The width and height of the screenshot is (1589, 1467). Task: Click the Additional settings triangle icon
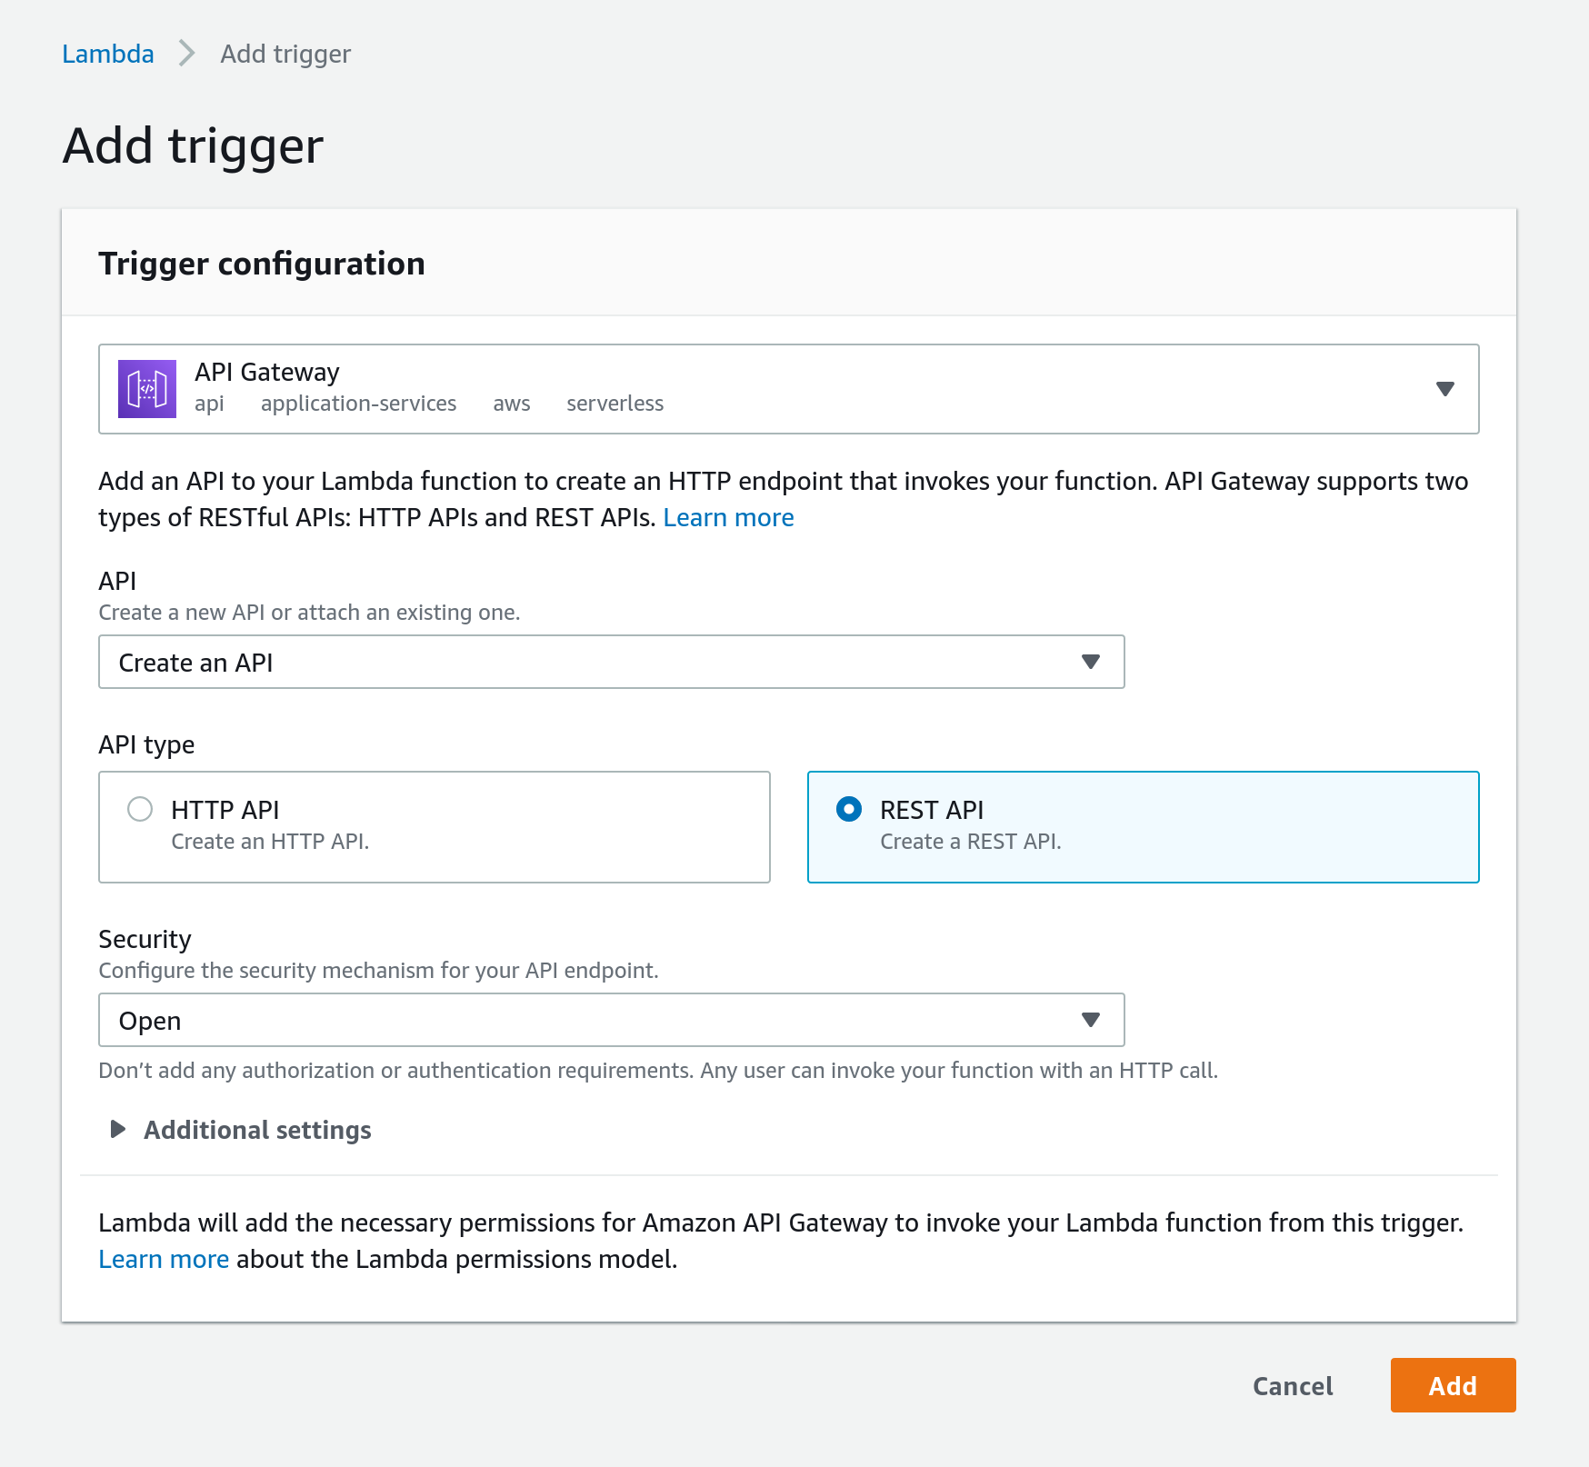pos(117,1130)
